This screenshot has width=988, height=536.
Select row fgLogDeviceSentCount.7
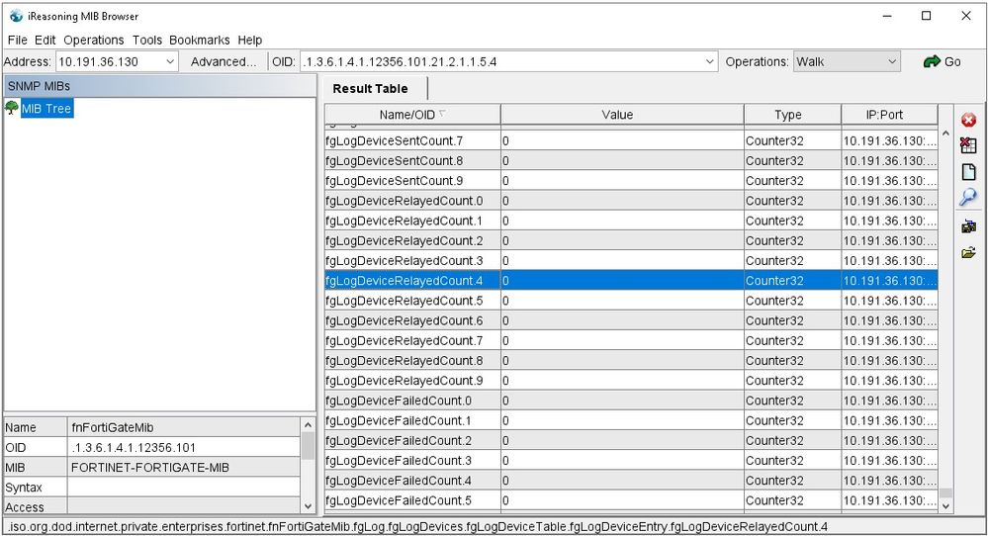point(631,140)
